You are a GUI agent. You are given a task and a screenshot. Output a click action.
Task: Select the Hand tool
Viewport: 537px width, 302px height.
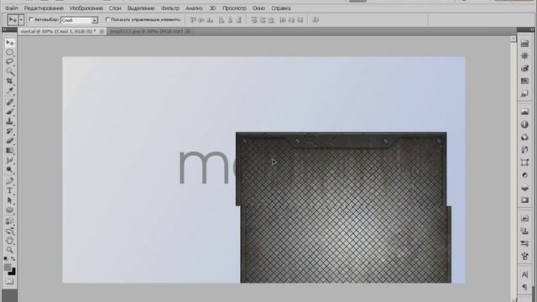(9, 241)
